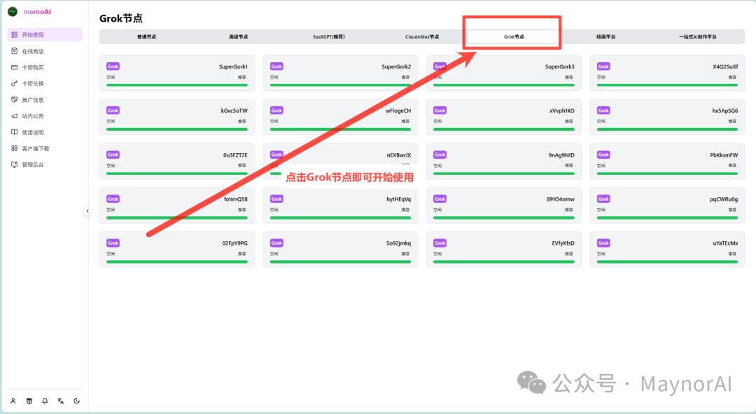Screen dimensions: 756x414
Task: Select the Grok节点 tab
Action: coord(514,36)
